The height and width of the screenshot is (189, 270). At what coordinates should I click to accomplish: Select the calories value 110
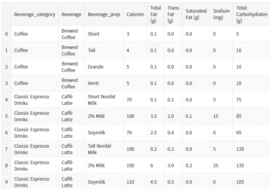[130, 182]
